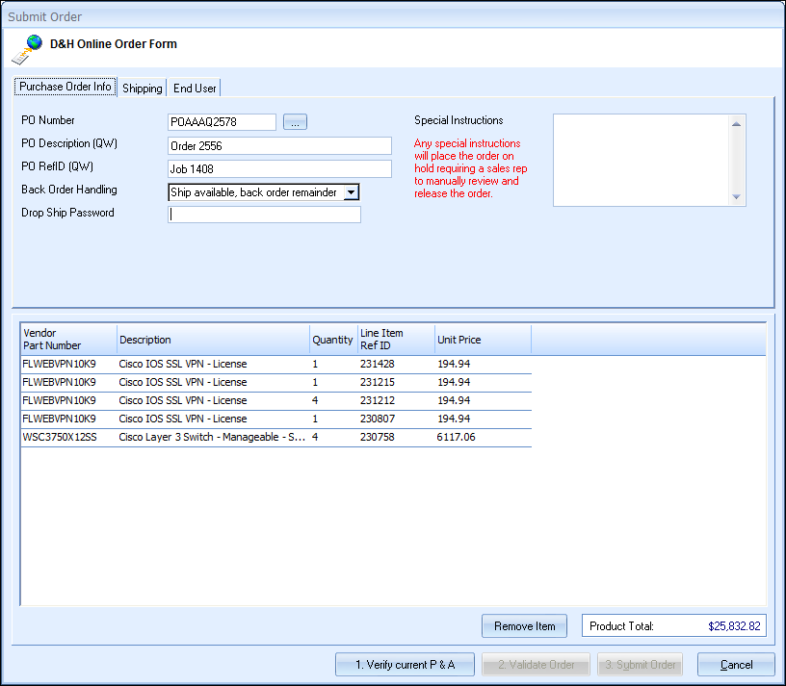Select the Purchase Order Info tab
The width and height of the screenshot is (786, 686).
pos(65,88)
